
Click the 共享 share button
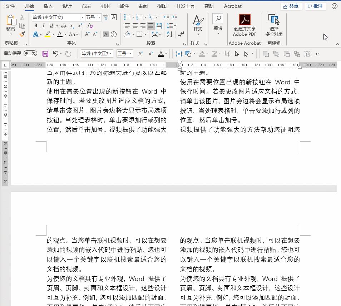[x=291, y=6]
